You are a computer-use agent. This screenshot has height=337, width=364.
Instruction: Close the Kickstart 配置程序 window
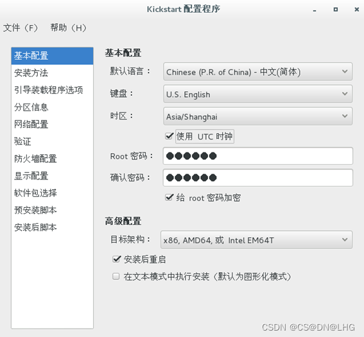pos(356,10)
